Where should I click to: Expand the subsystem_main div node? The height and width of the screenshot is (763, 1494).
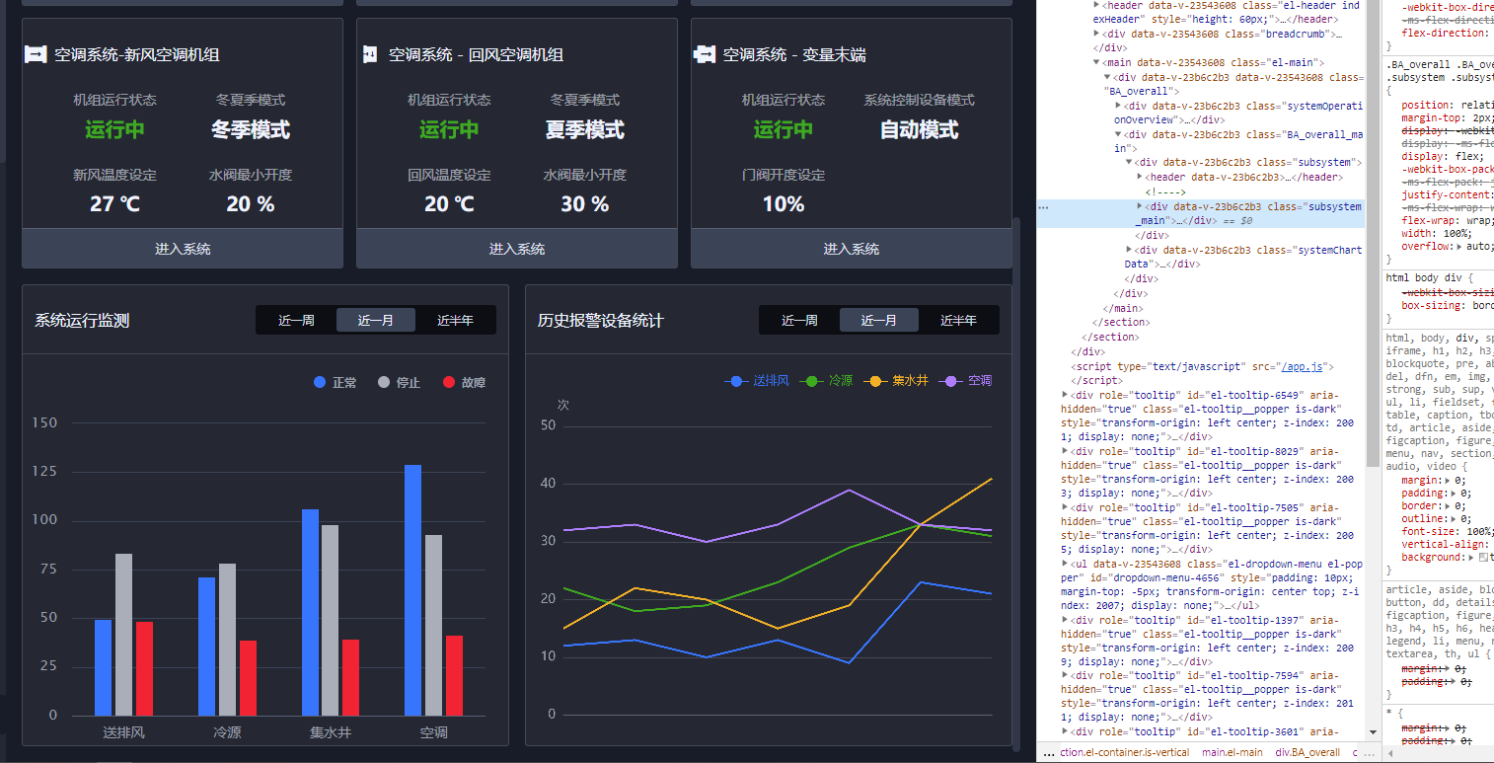click(1140, 206)
